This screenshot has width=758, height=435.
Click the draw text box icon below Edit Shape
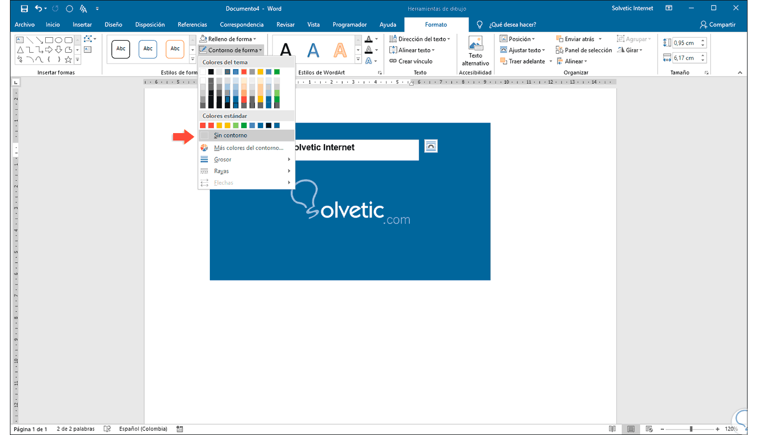(x=88, y=50)
